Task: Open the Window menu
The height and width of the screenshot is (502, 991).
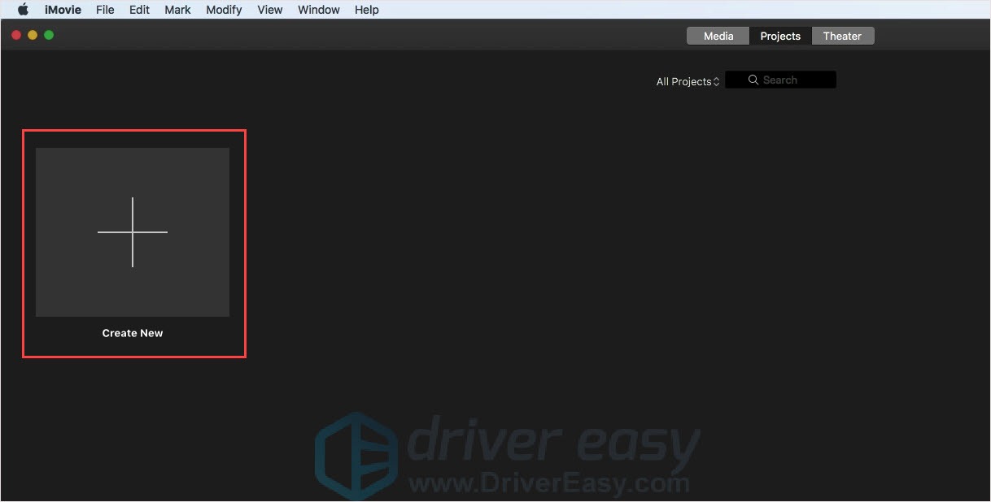Action: pyautogui.click(x=319, y=10)
